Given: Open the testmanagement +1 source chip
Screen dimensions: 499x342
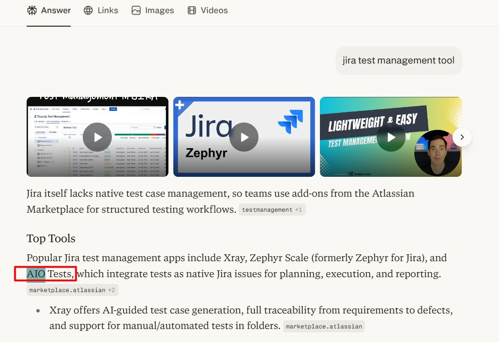Looking at the screenshot, I should point(272,210).
